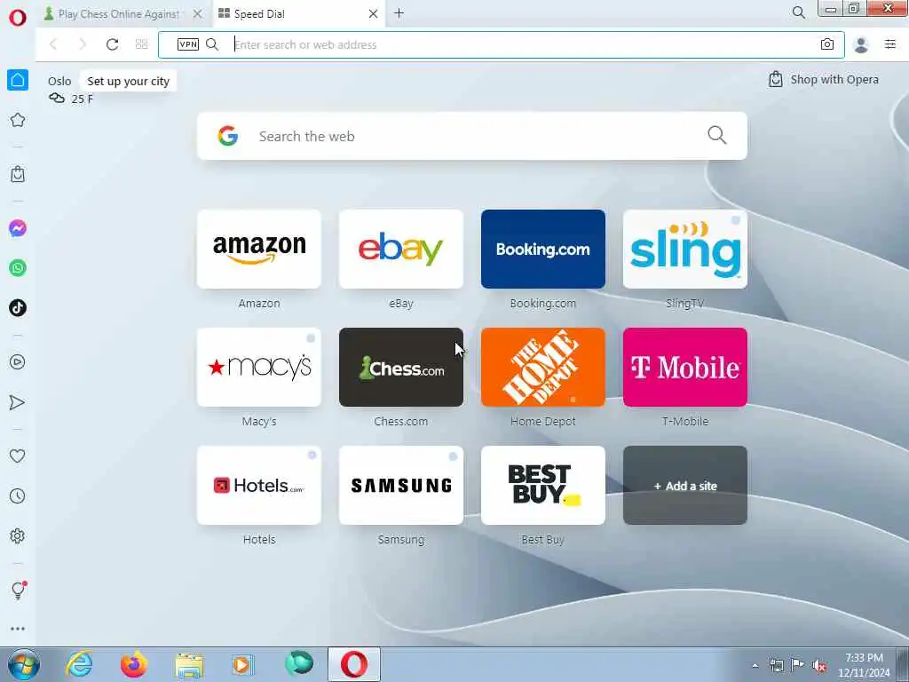This screenshot has width=909, height=682.
Task: Open the Shopping bag sidebar icon
Action: pos(18,174)
